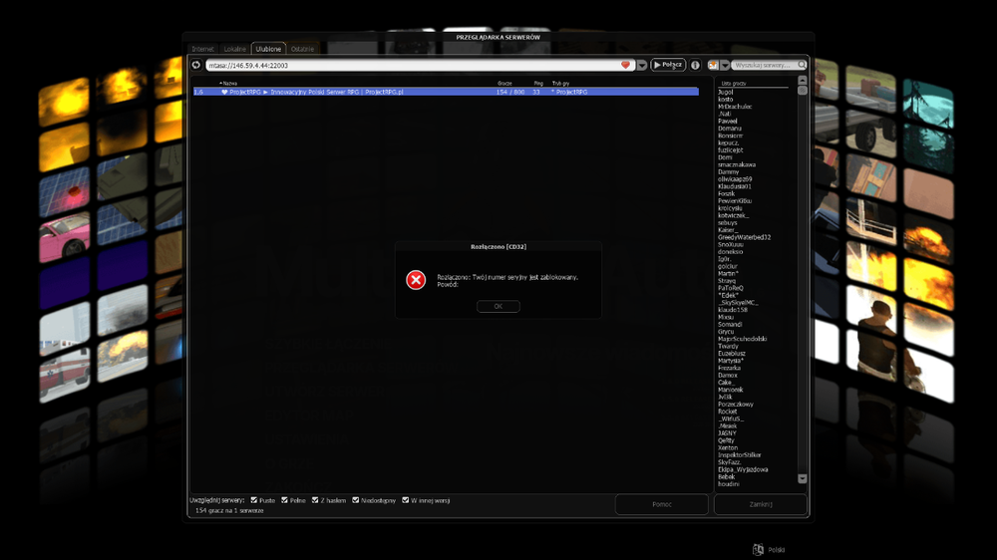Viewport: 997px width, 560px height.
Task: Click OK in the Rozłączono dialog
Action: [498, 306]
